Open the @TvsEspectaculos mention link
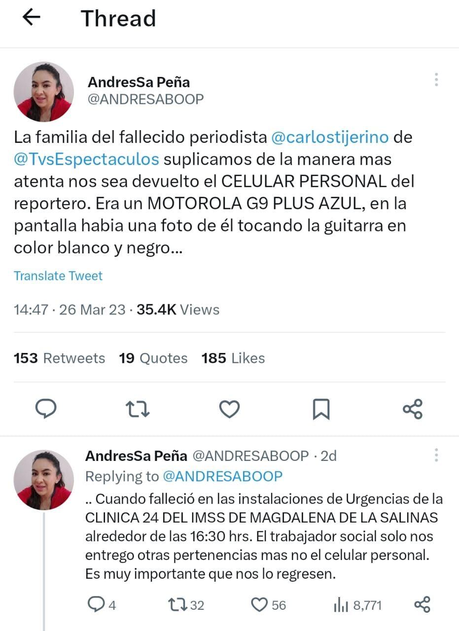The image size is (459, 631). (x=87, y=159)
